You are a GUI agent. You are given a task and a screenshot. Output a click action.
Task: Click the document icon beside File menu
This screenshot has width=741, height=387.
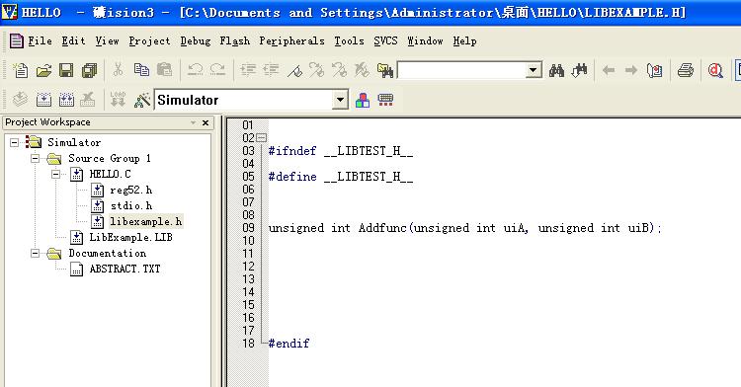[17, 41]
